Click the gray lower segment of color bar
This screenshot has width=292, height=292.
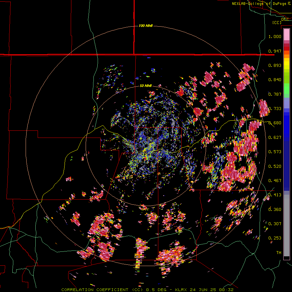[286, 225]
